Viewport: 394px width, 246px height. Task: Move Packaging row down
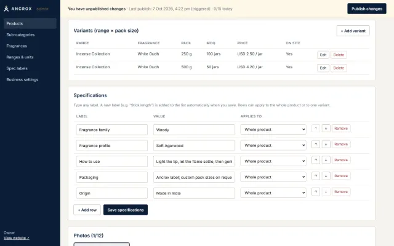pos(326,176)
